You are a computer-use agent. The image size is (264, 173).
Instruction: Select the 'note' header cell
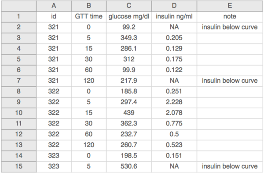[x=230, y=17]
